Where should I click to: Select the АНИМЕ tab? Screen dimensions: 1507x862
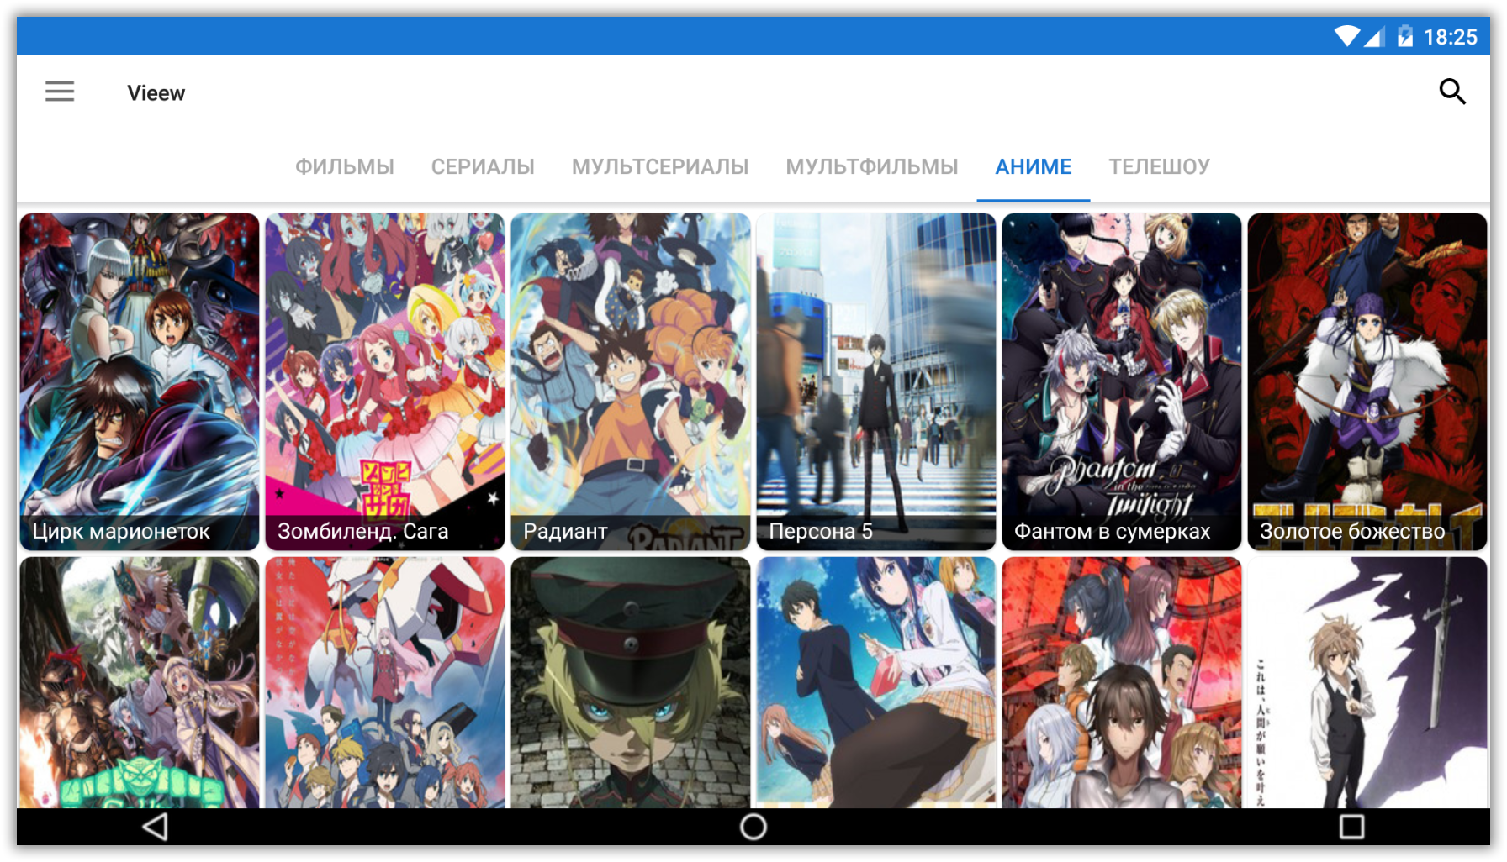(x=1033, y=166)
